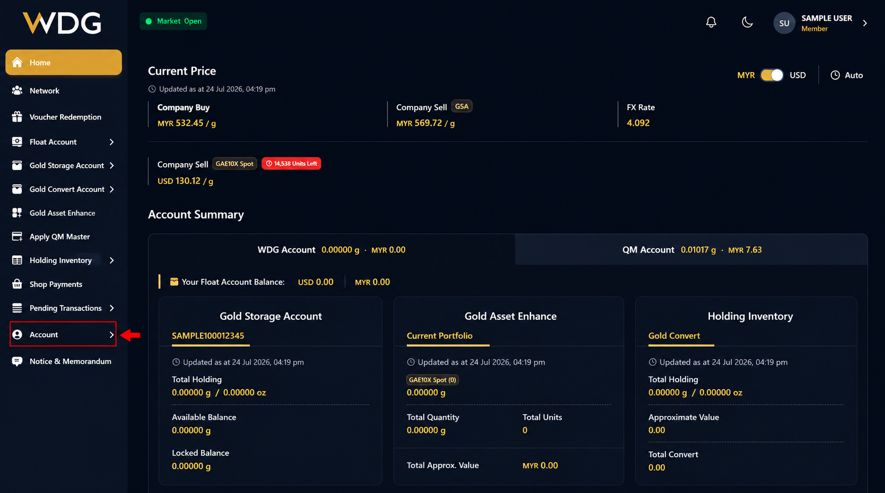Click the WDG logo
Image resolution: width=885 pixels, height=493 pixels.
[x=62, y=23]
